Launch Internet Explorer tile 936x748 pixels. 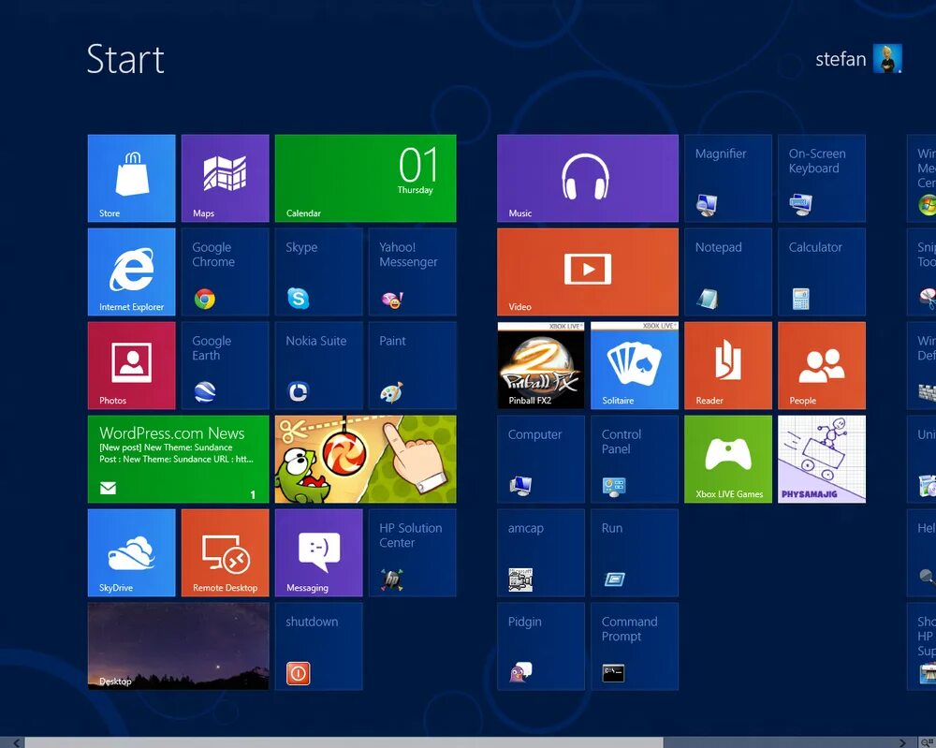[131, 271]
